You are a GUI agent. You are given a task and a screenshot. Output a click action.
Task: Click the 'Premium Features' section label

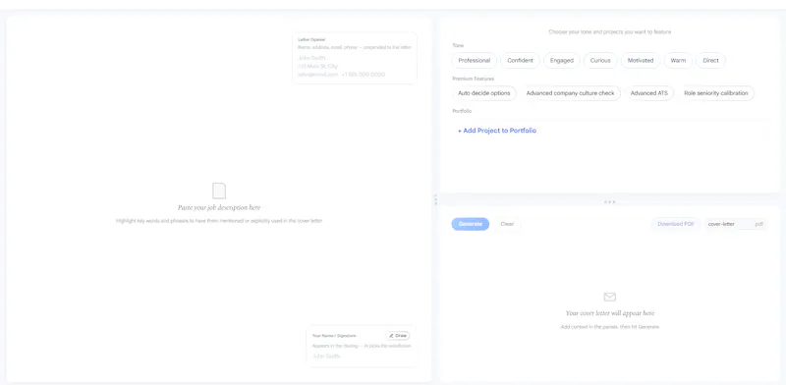[474, 79]
